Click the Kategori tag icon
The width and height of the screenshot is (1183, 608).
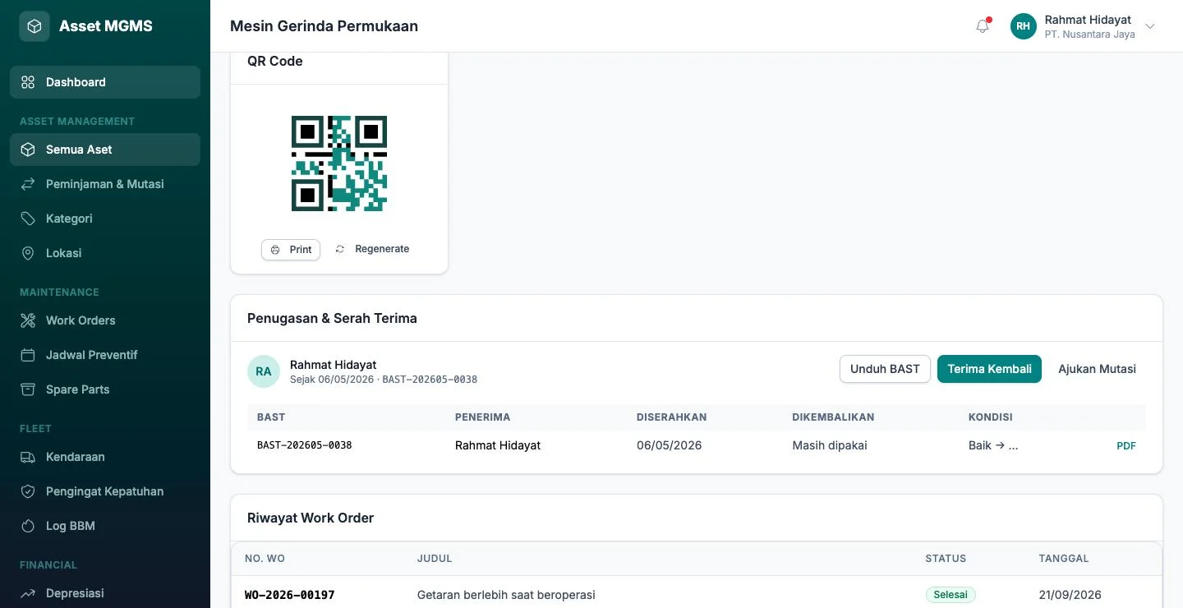tap(28, 219)
